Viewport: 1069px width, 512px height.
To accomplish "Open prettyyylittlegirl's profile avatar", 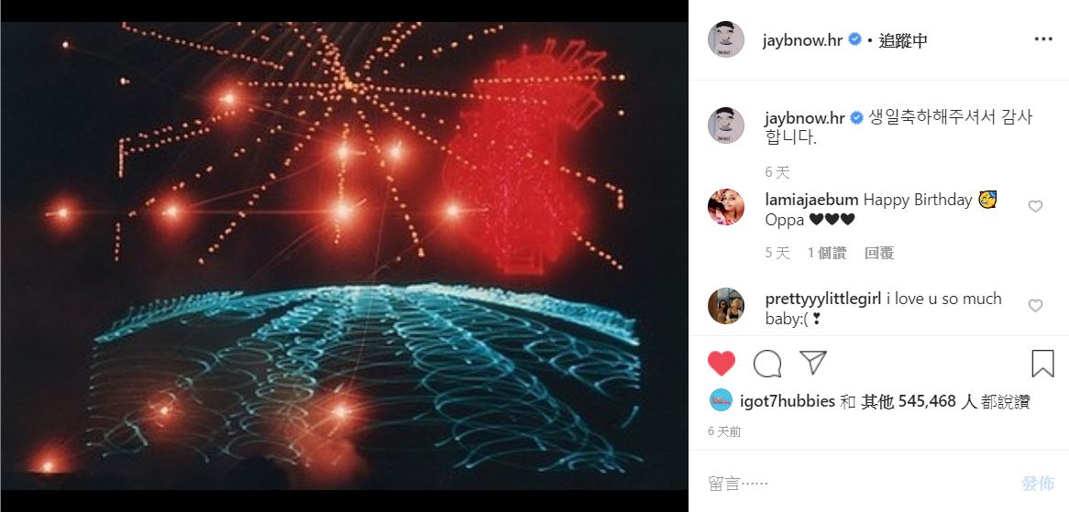I will [x=725, y=306].
